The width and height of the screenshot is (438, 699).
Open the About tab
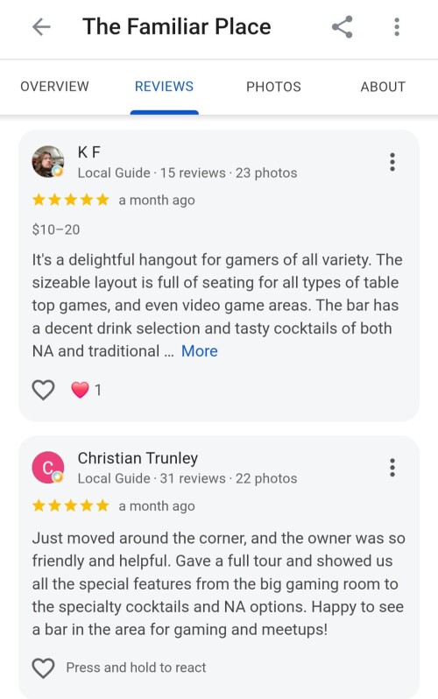383,87
